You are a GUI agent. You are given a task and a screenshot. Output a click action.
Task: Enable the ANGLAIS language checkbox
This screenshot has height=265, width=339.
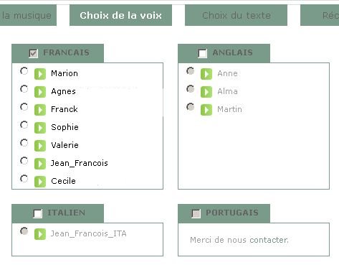(x=203, y=53)
